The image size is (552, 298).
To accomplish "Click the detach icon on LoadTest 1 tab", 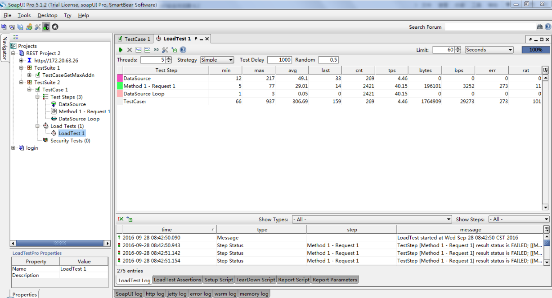I will point(196,39).
